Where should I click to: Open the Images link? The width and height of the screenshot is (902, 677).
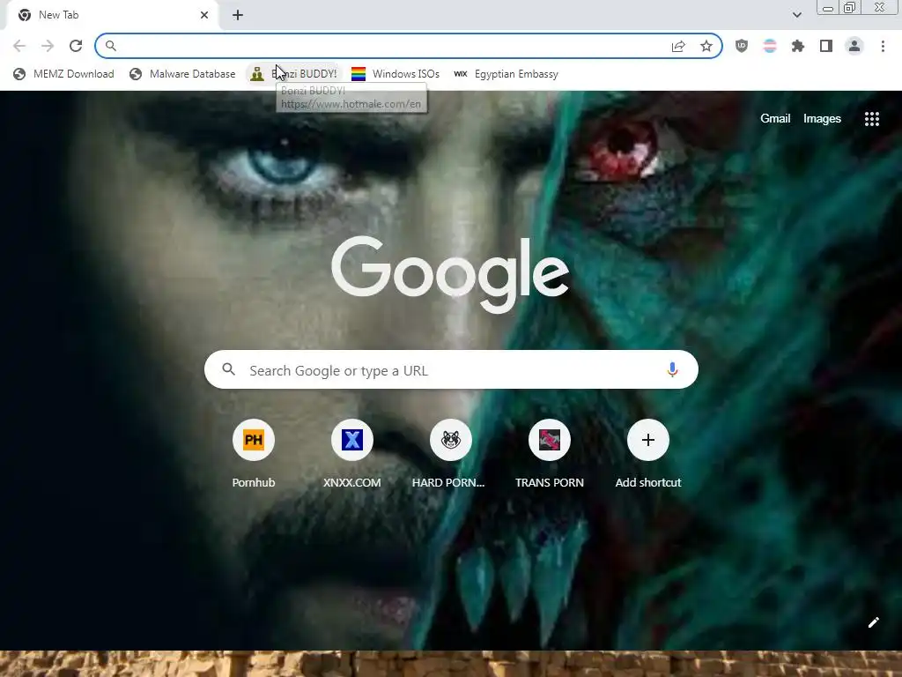point(822,119)
